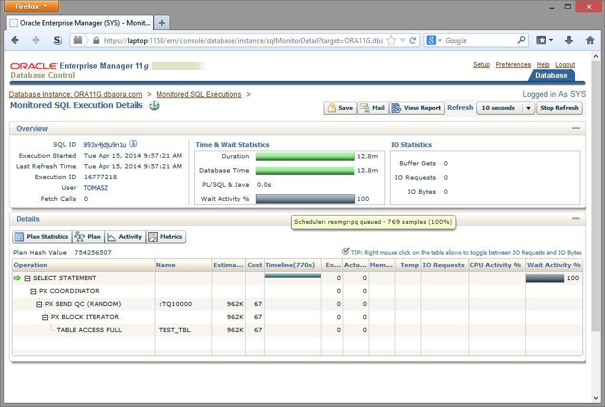Click the Database Time green bar
The image size is (605, 407).
point(305,171)
